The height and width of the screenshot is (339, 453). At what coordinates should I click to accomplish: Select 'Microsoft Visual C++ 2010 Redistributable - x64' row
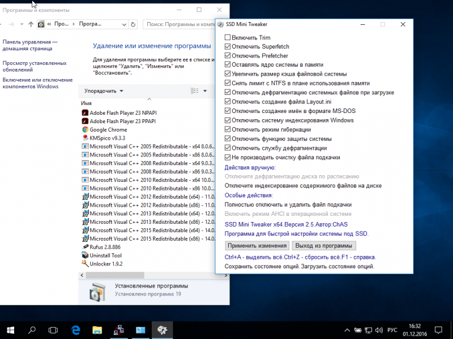[148, 180]
